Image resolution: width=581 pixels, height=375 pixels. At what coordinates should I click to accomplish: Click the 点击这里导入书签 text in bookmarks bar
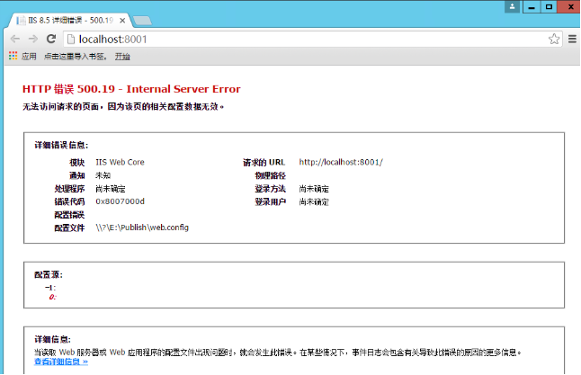click(76, 57)
